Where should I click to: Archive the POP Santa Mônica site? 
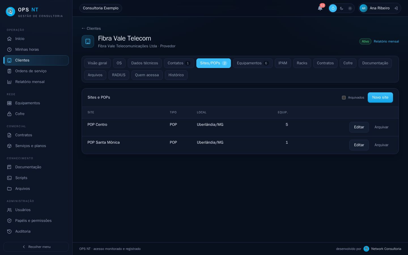click(381, 145)
